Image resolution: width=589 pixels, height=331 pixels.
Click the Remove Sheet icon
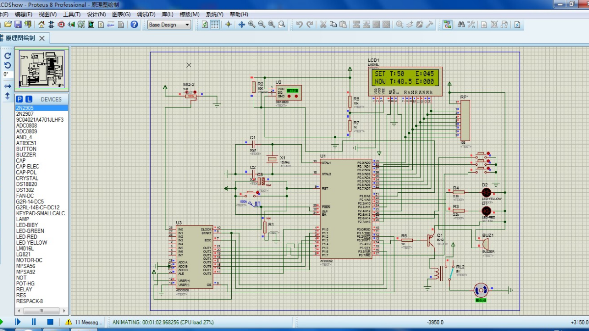tap(494, 25)
